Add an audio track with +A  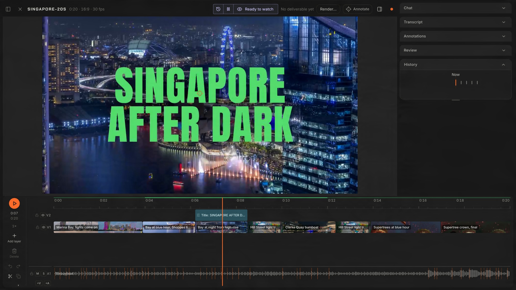(47, 283)
